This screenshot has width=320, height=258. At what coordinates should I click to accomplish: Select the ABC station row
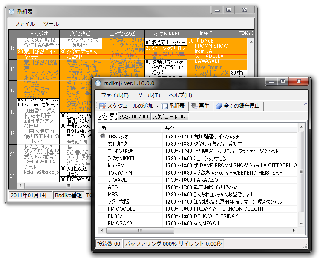point(198,187)
